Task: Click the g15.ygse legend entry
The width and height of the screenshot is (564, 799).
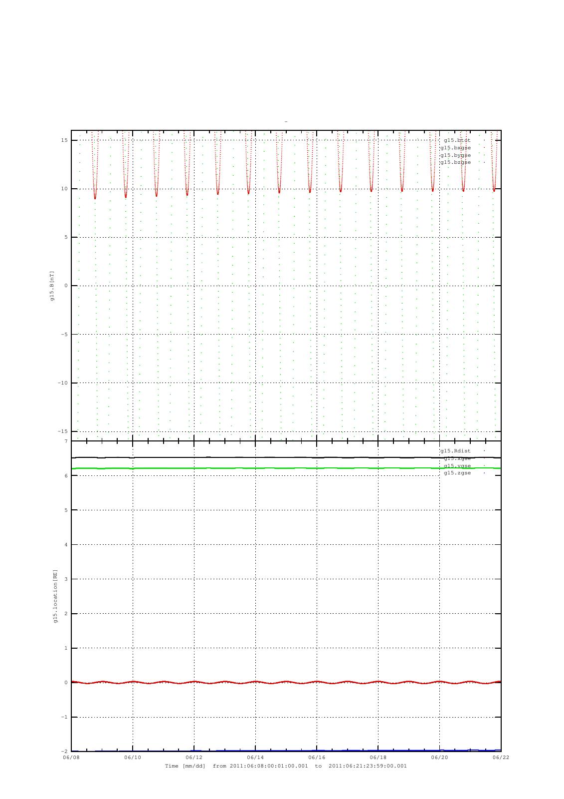Action: coord(457,466)
